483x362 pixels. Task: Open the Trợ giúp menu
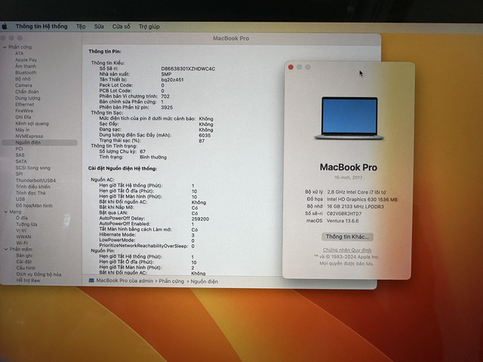tap(149, 26)
